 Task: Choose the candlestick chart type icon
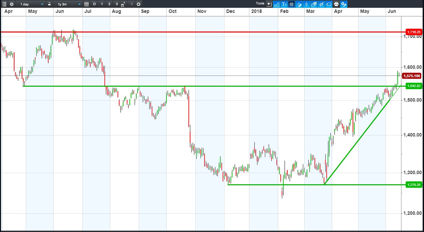tap(306, 4)
